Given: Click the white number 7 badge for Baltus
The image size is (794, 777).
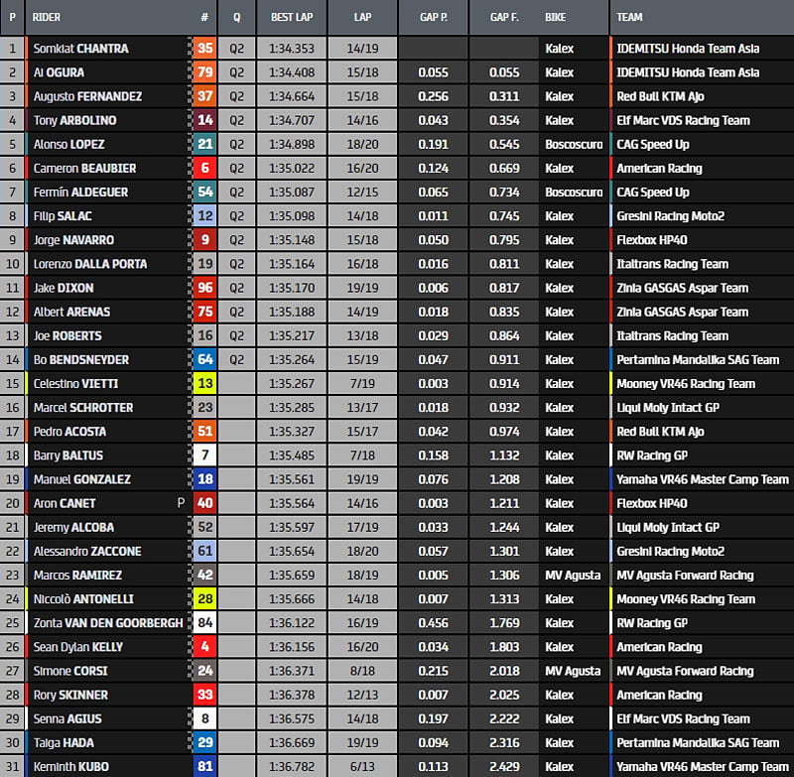Looking at the screenshot, I should (x=204, y=454).
